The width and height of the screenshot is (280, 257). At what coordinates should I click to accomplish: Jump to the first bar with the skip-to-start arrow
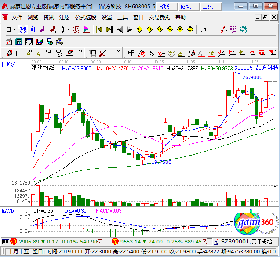(99, 29)
